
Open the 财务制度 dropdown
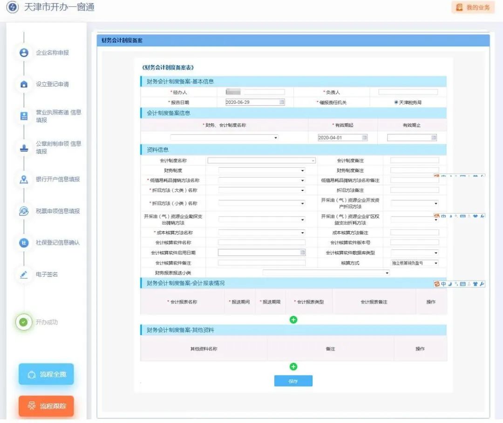(261, 170)
